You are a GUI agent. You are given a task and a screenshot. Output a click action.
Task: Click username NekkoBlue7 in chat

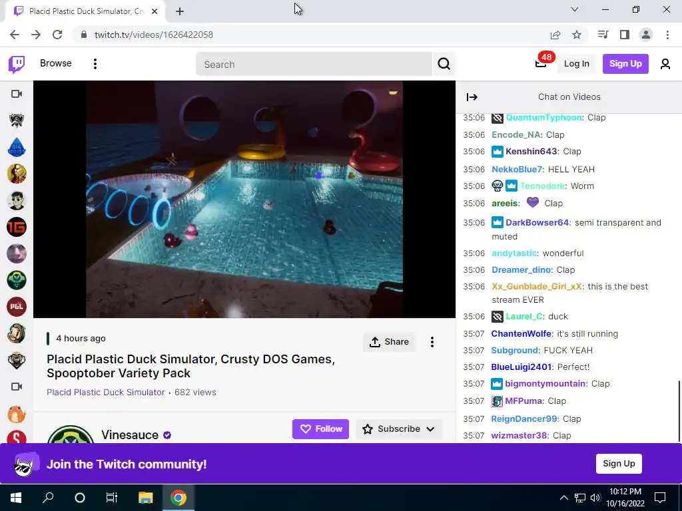click(517, 170)
